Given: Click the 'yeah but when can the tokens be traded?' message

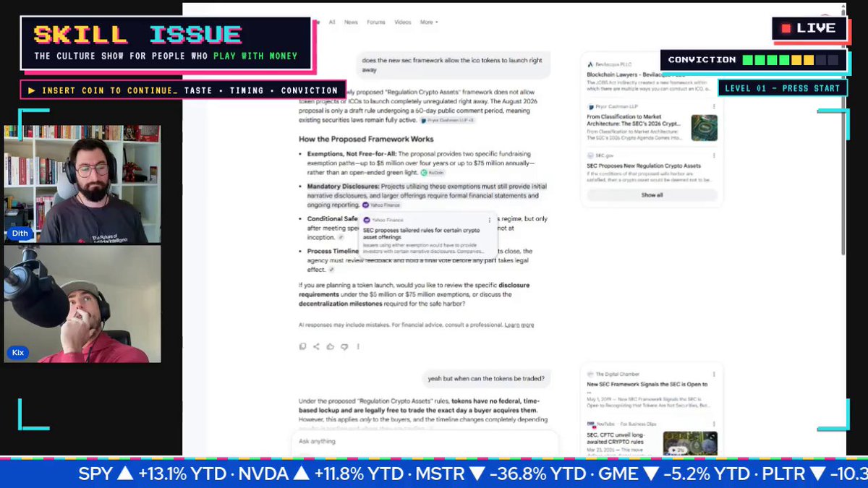Looking at the screenshot, I should [x=486, y=378].
